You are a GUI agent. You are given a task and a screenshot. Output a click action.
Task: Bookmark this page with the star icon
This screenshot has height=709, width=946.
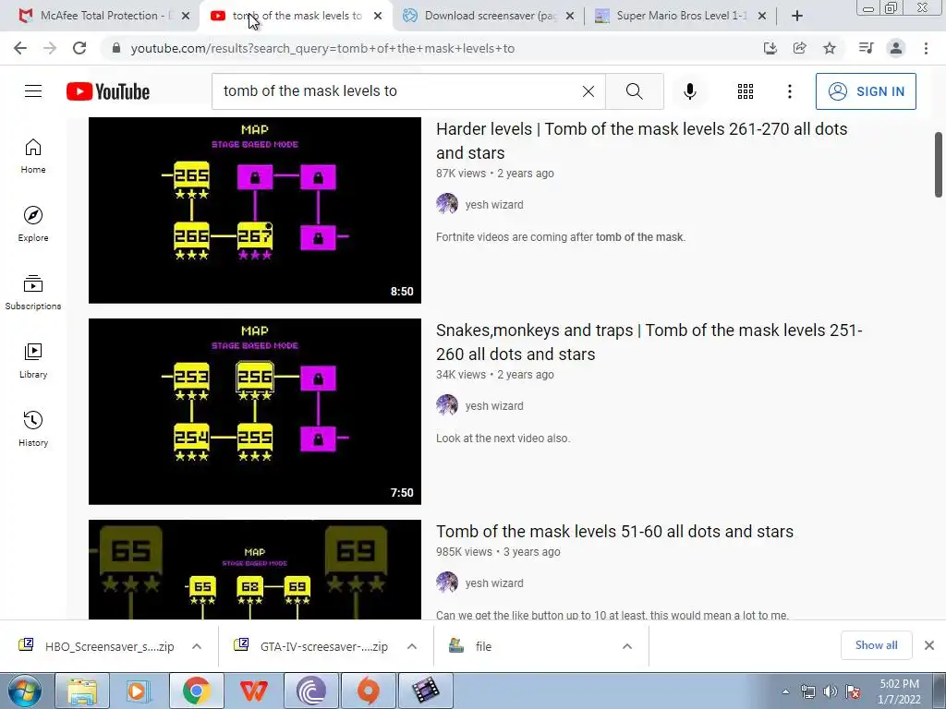pyautogui.click(x=830, y=48)
